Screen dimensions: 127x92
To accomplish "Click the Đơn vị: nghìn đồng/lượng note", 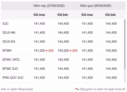I will pyautogui.click(x=17, y=89).
